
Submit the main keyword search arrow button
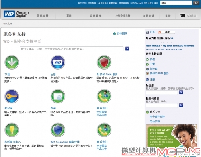127,48
